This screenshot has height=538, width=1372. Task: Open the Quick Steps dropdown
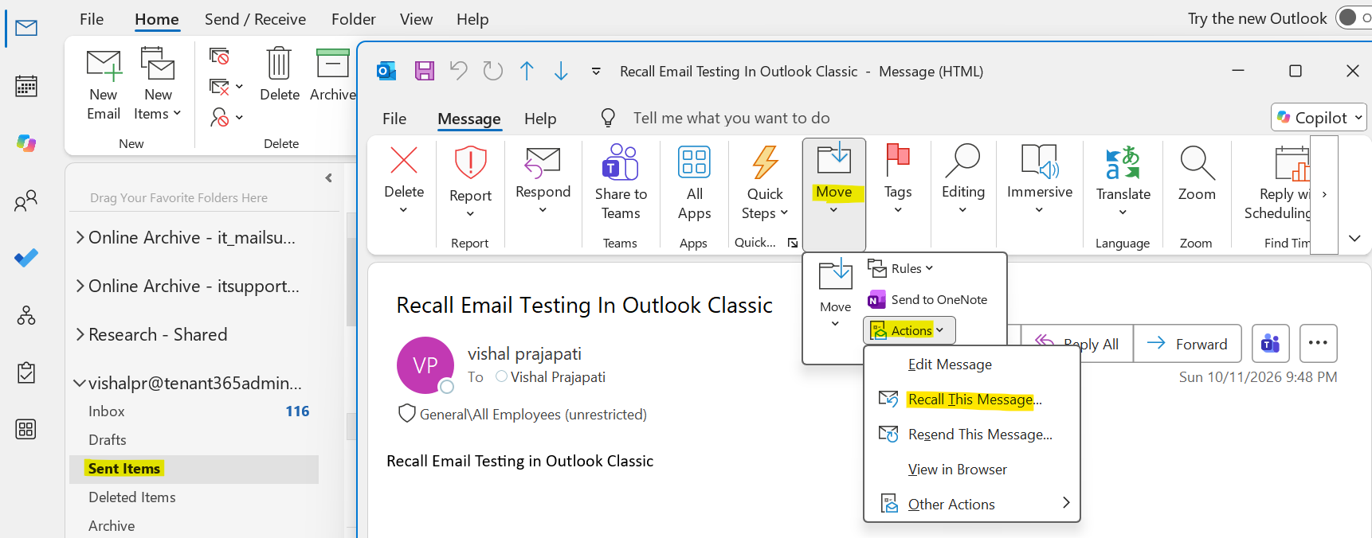(x=765, y=203)
